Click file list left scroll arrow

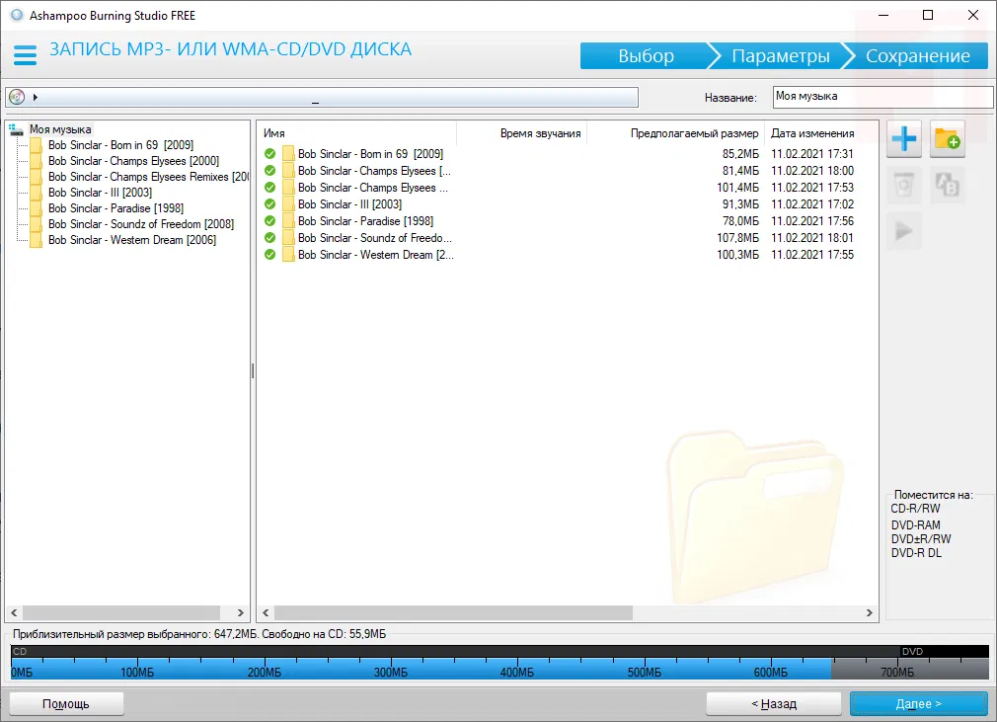pyautogui.click(x=266, y=612)
